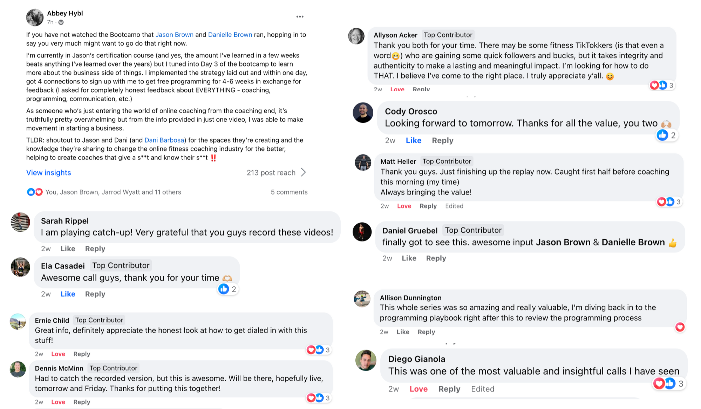Open View insights for the post
Image resolution: width=701 pixels, height=409 pixels.
point(49,173)
